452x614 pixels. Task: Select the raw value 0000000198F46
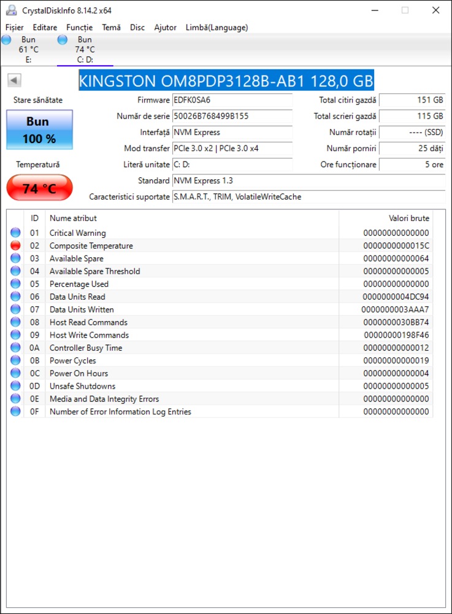[396, 335]
